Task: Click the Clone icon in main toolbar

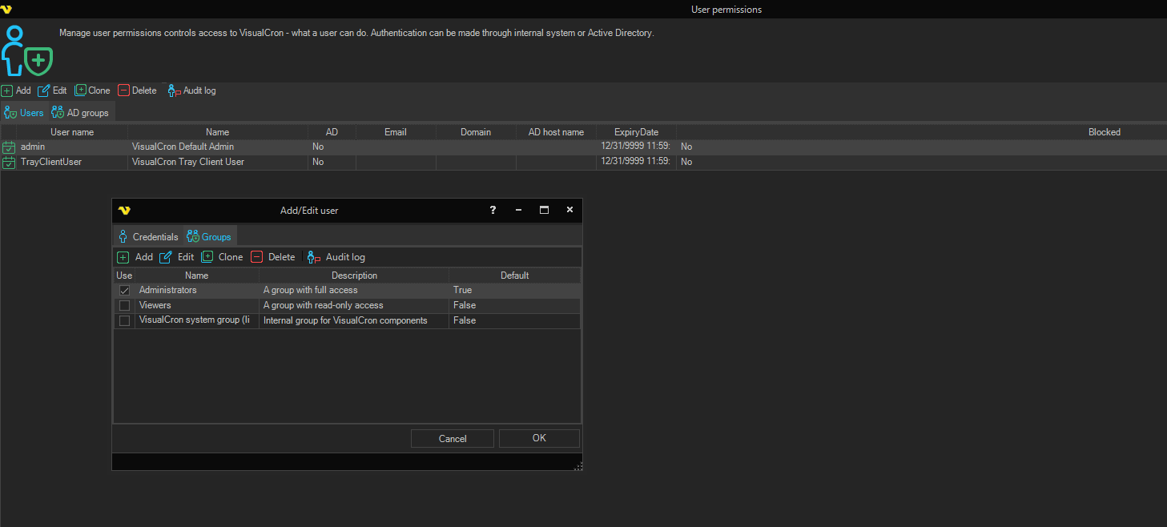Action: click(x=81, y=91)
